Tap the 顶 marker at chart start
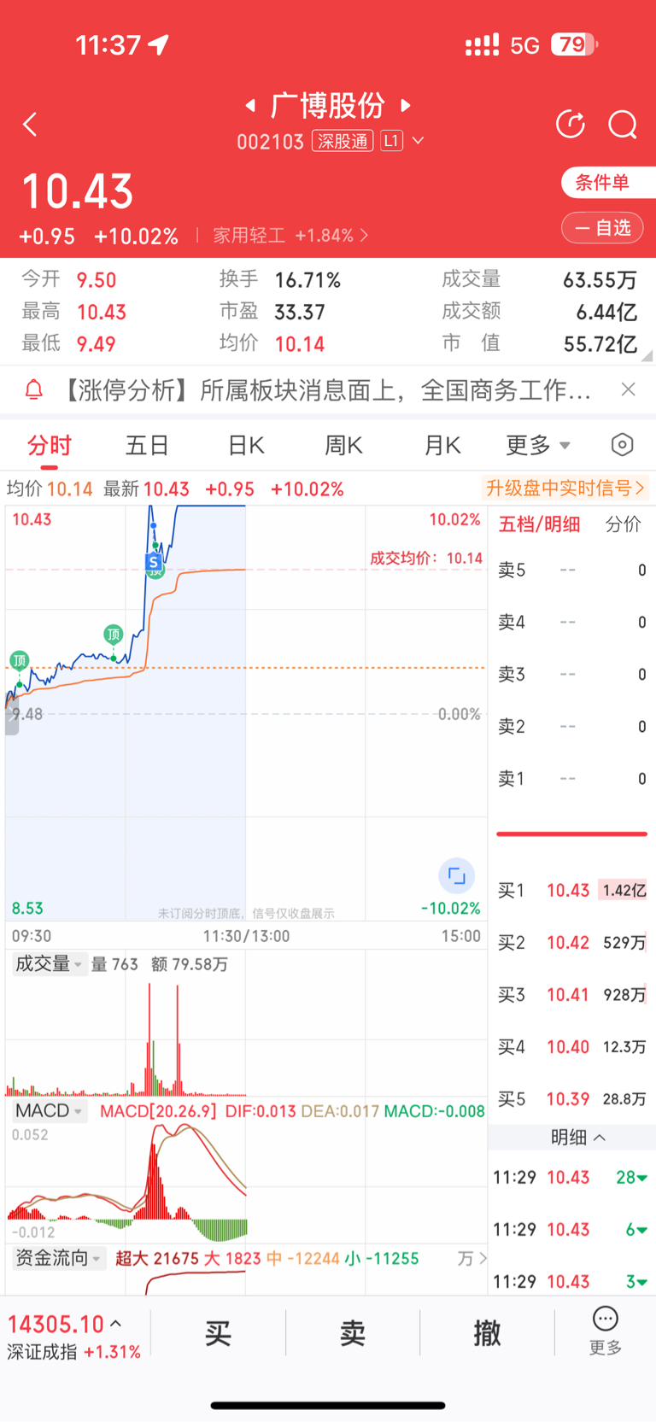The height and width of the screenshot is (1422, 656). 19,660
